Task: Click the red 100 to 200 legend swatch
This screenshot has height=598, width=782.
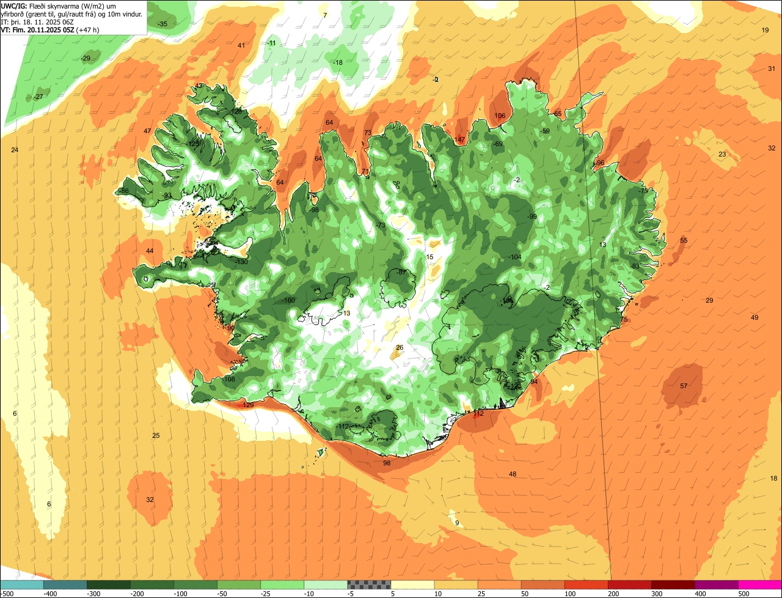Action: coord(586,585)
